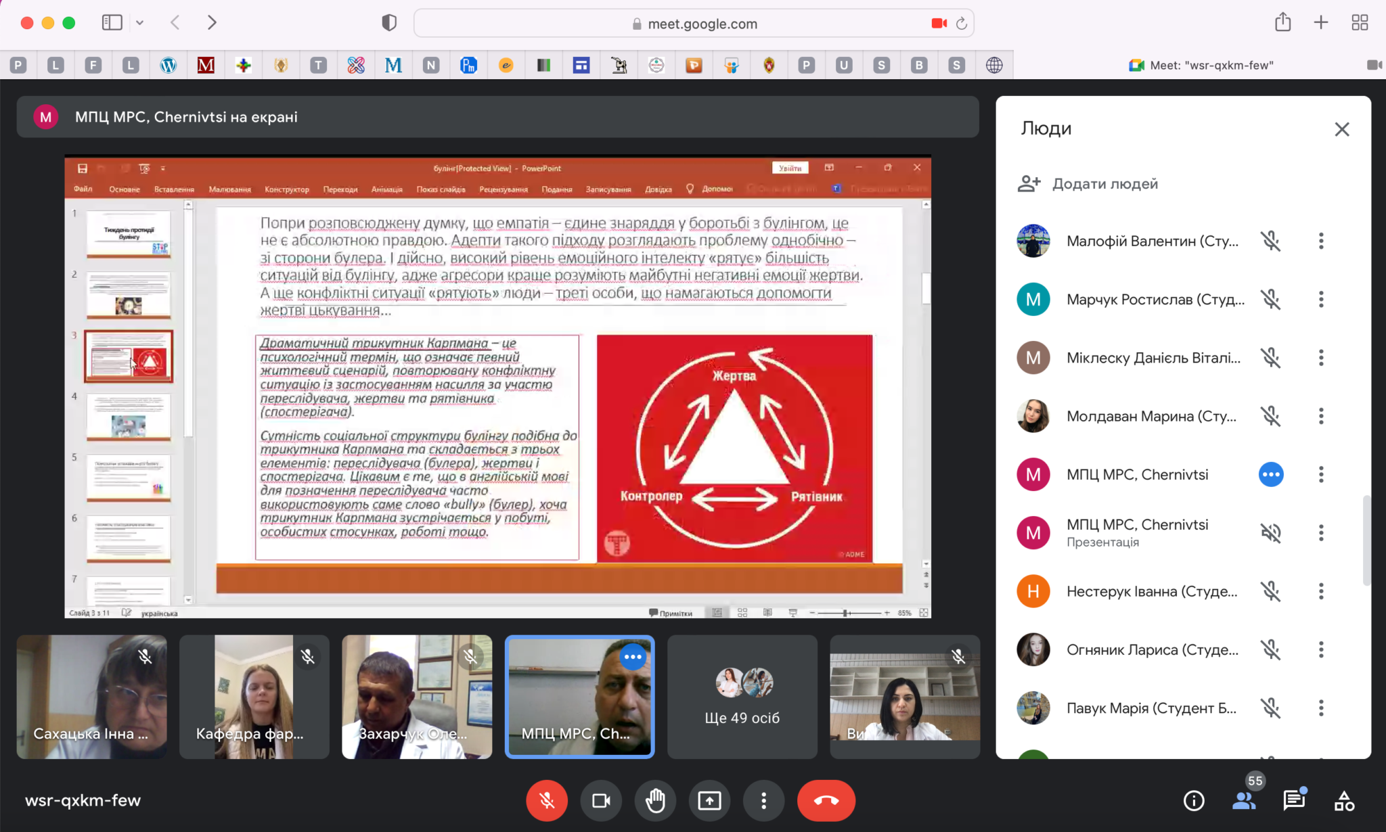Raise hand in the meeting
1386x832 pixels.
click(x=655, y=801)
